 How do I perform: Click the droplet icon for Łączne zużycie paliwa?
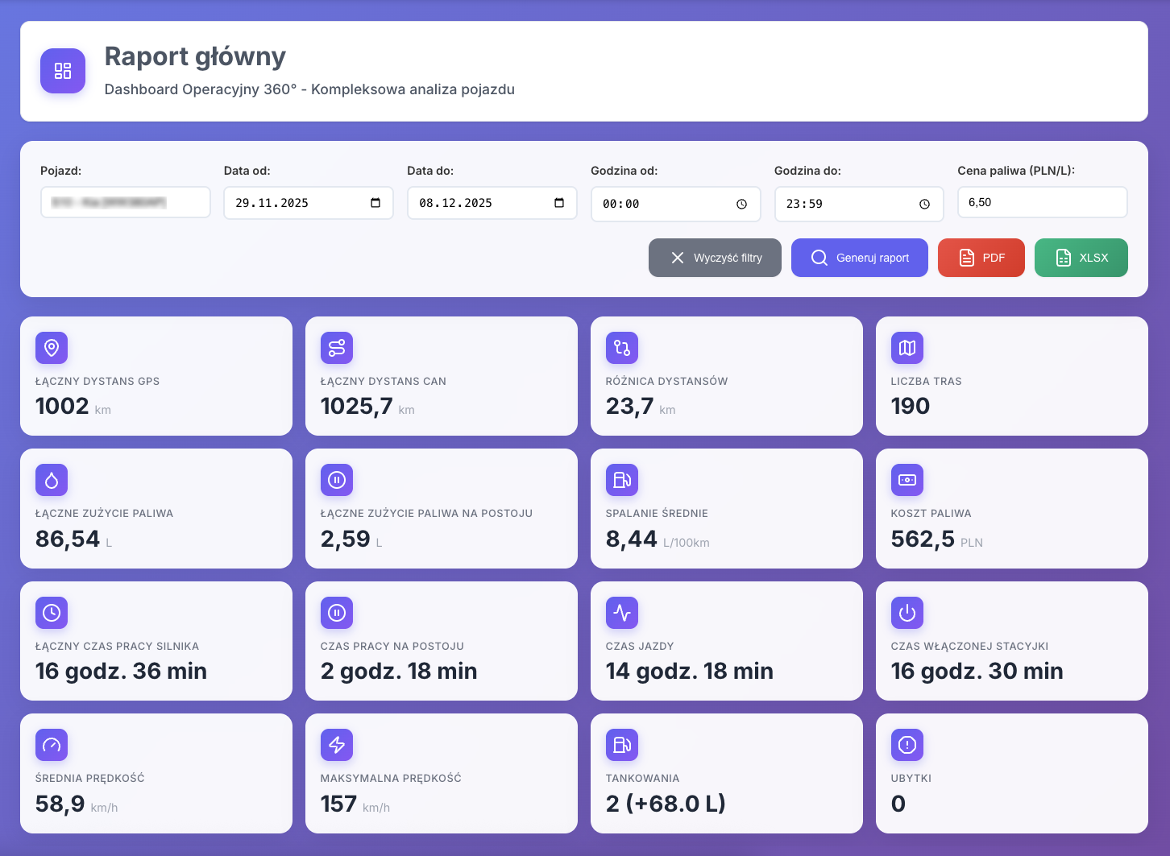[52, 480]
